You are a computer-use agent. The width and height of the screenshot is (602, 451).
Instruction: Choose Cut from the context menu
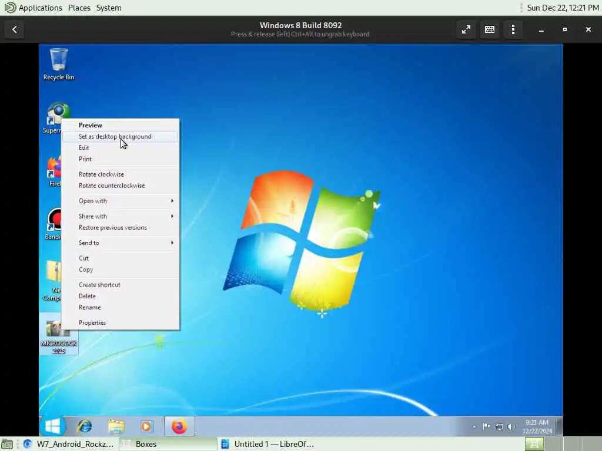coord(121,258)
